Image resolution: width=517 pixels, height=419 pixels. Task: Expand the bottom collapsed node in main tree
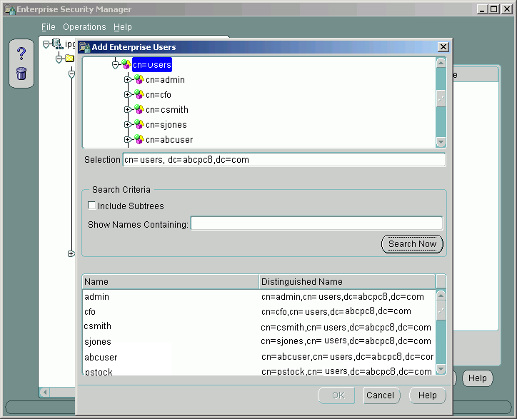(71, 253)
